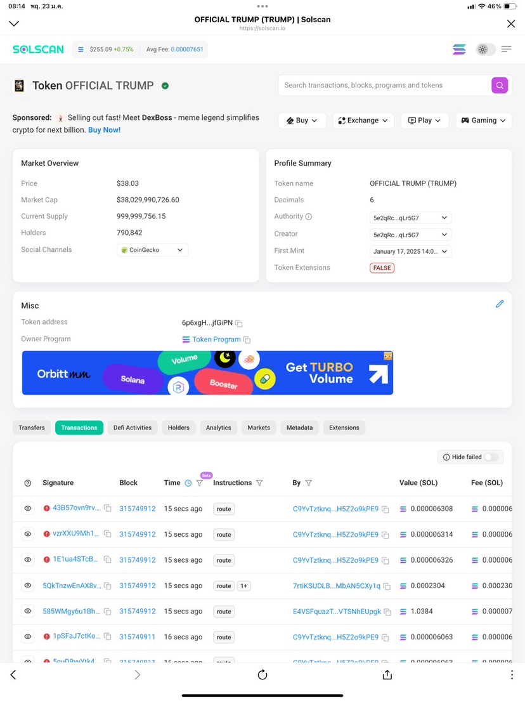Go back with the bottom left arrow
525x701 pixels.
[x=13, y=674]
